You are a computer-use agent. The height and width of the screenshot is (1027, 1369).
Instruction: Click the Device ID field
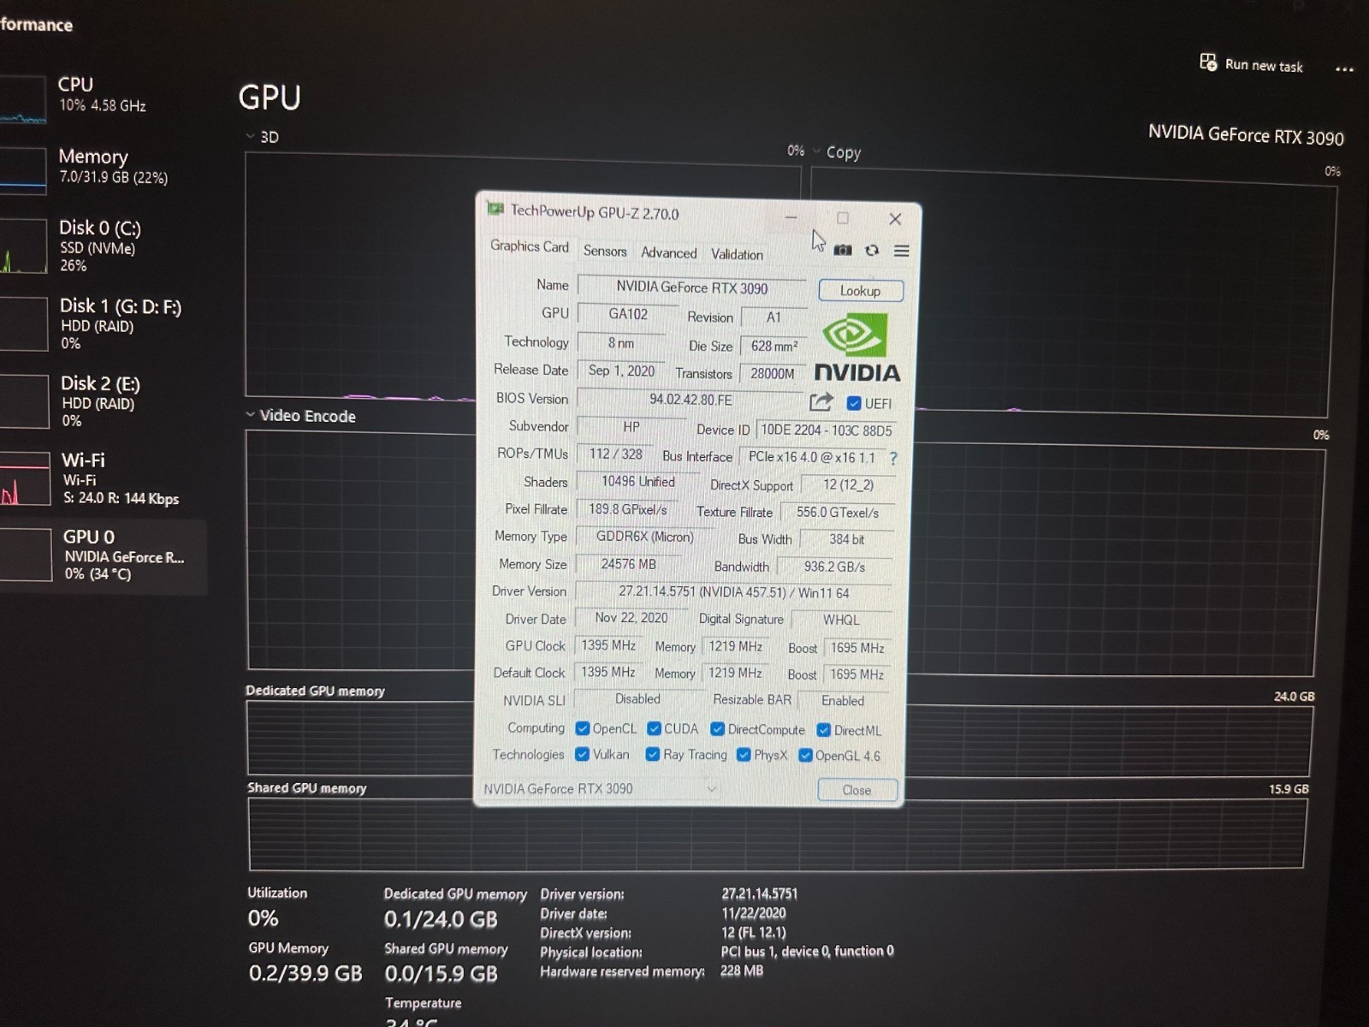826,430
